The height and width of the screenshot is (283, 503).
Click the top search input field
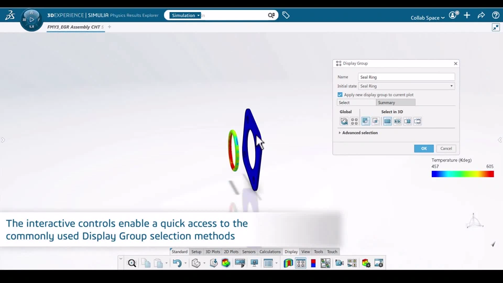234,15
